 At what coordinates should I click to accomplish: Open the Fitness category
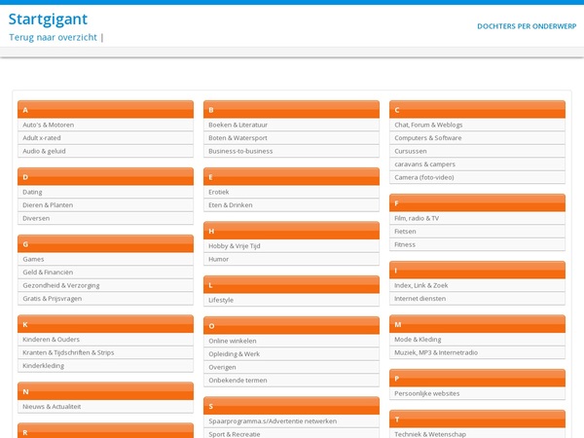[x=477, y=244]
